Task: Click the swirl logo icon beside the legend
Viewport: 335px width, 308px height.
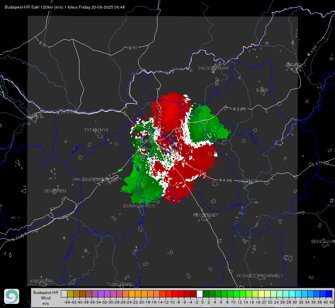Action: tap(12, 296)
